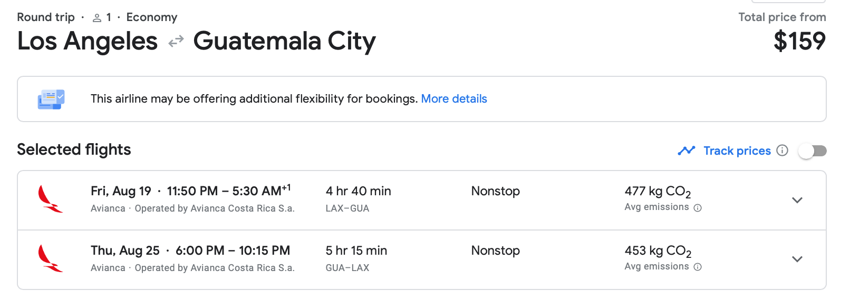Click the Economy class label
This screenshot has height=300, width=850.
pos(152,17)
